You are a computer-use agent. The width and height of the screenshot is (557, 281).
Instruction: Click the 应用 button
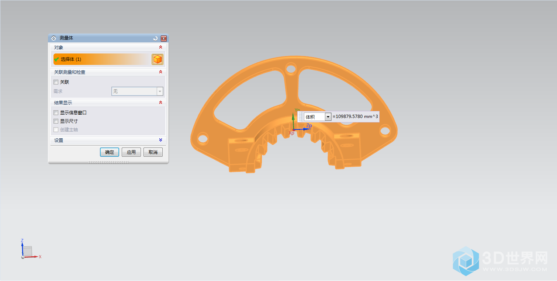pyautogui.click(x=131, y=152)
